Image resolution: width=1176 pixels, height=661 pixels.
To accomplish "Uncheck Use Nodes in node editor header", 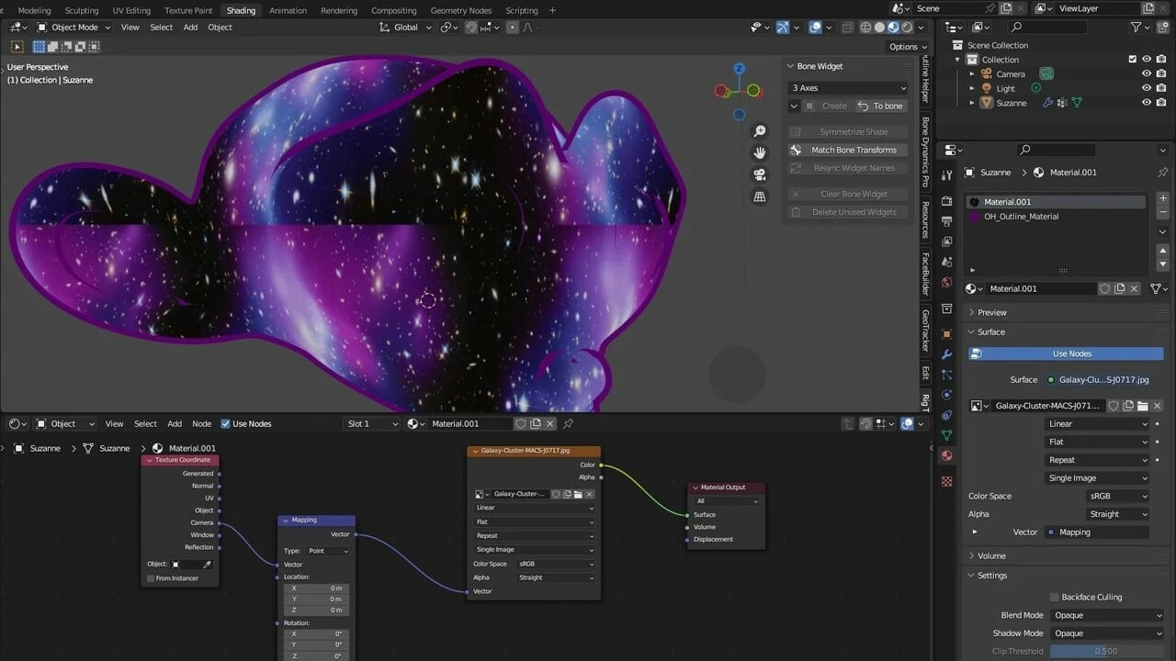I will click(226, 423).
